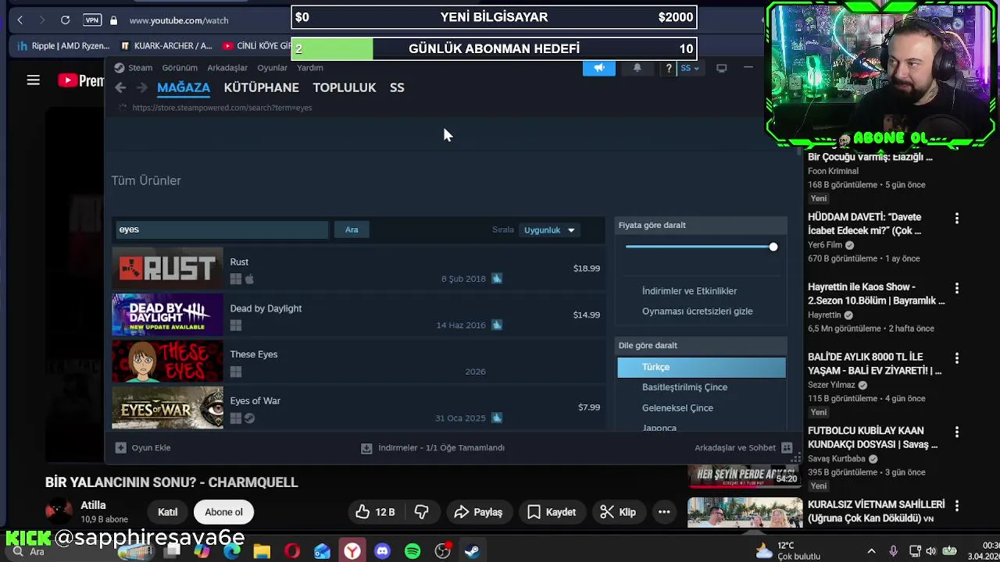Click Oyun Ekle plus button
The width and height of the screenshot is (1000, 562).
[120, 448]
